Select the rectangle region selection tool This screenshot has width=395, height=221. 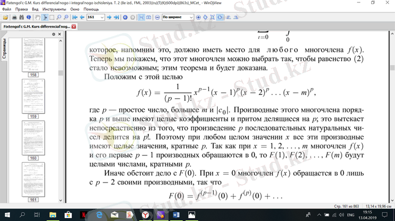[52, 17]
